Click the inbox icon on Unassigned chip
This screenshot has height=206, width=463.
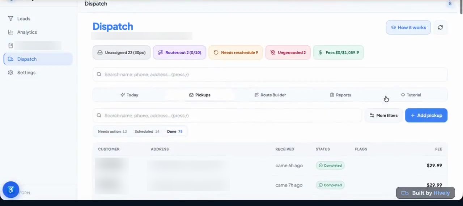[100, 52]
